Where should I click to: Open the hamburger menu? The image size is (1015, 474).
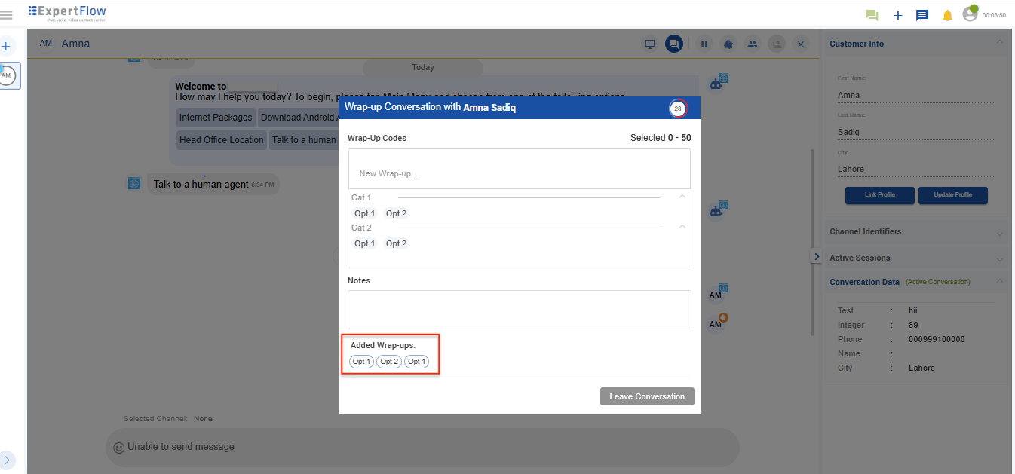[7, 14]
